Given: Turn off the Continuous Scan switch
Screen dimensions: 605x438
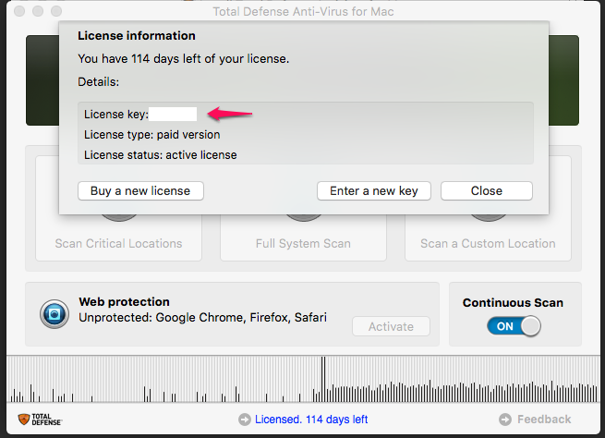Looking at the screenshot, I should point(514,326).
